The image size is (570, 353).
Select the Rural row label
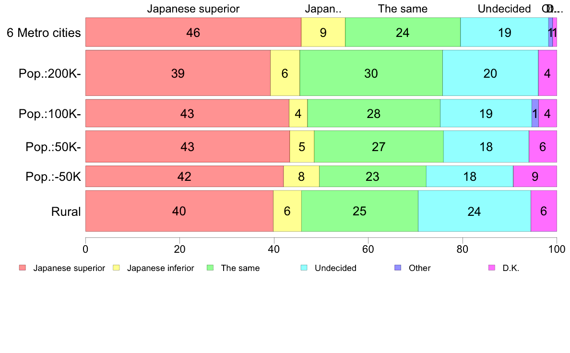pyautogui.click(x=66, y=211)
